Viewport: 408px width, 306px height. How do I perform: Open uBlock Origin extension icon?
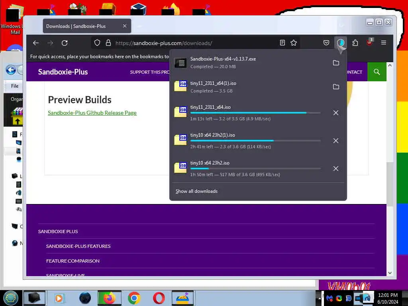click(369, 42)
